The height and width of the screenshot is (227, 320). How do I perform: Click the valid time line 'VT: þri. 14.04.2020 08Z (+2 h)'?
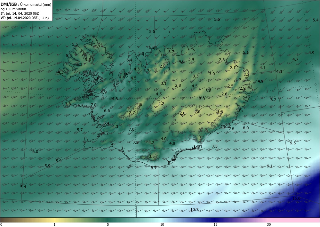(x=25, y=18)
